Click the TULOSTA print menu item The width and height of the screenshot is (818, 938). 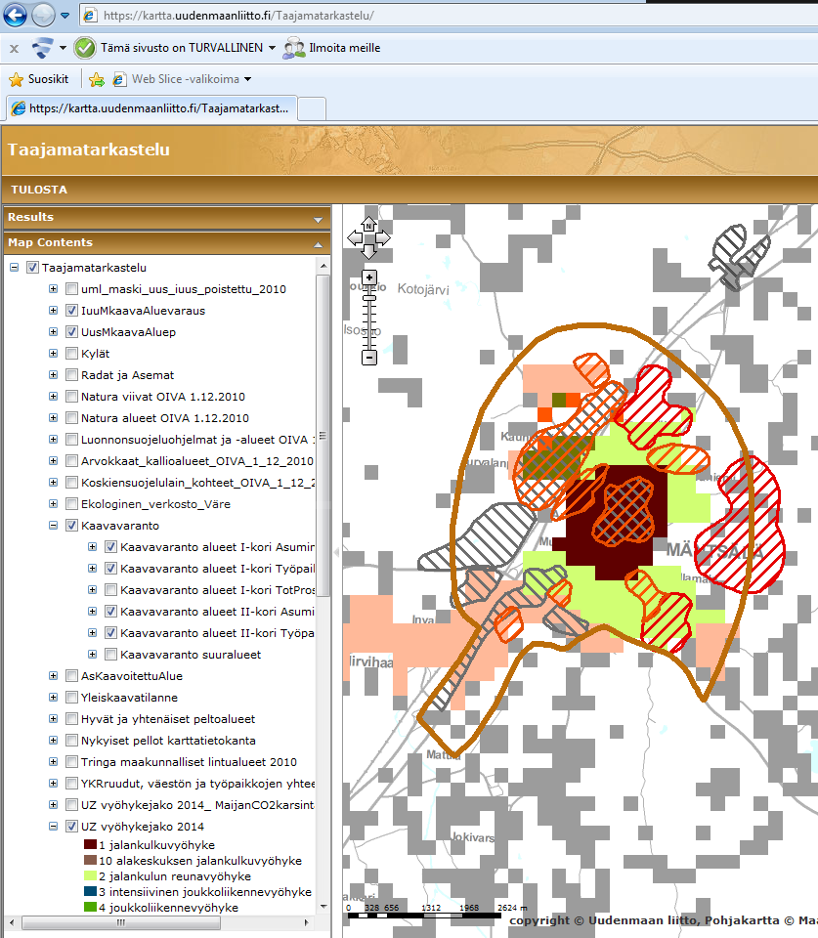point(39,190)
